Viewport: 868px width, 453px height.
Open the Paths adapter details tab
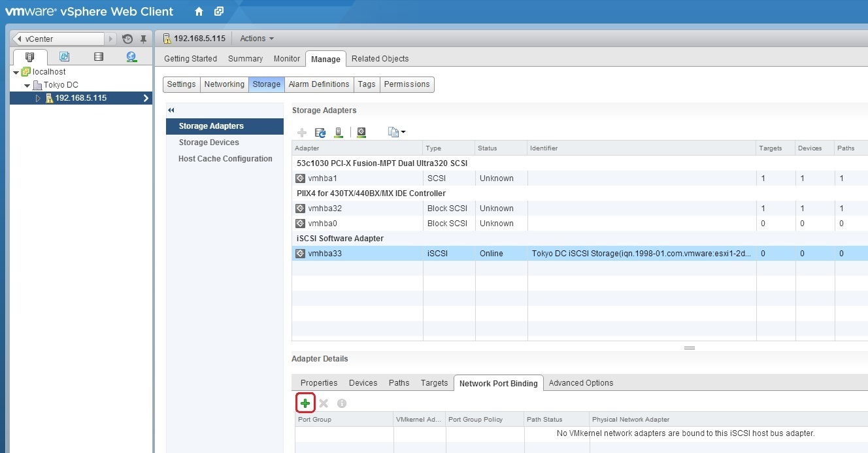click(399, 383)
